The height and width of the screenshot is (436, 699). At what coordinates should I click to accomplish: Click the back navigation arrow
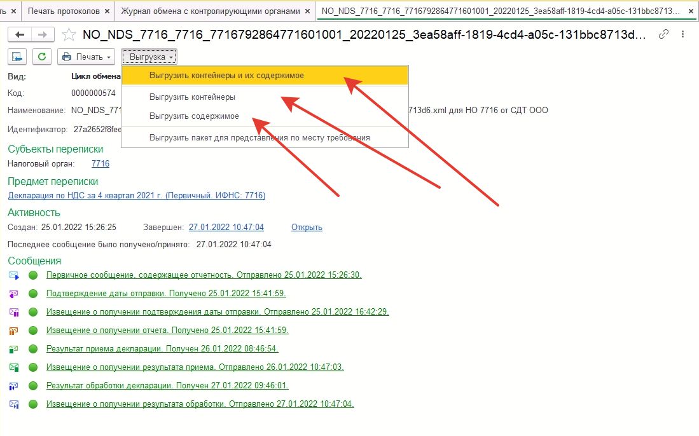coord(20,35)
